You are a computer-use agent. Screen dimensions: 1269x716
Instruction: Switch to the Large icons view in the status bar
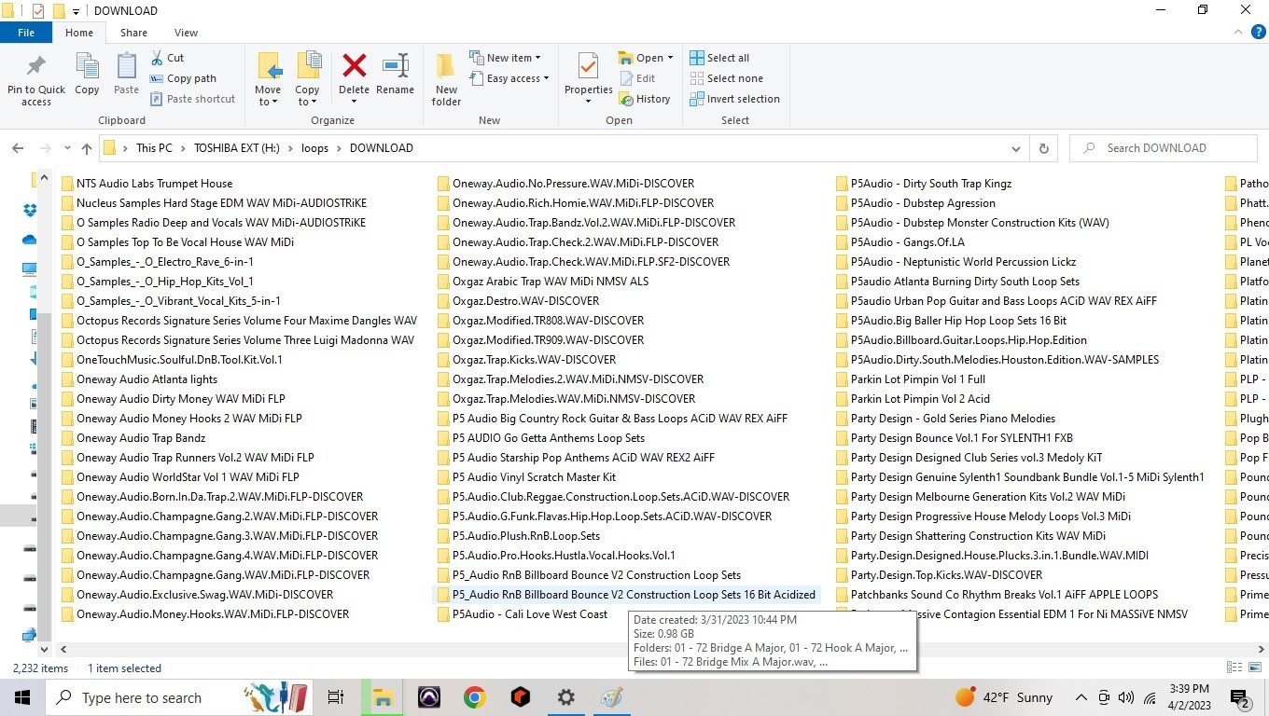(1253, 668)
